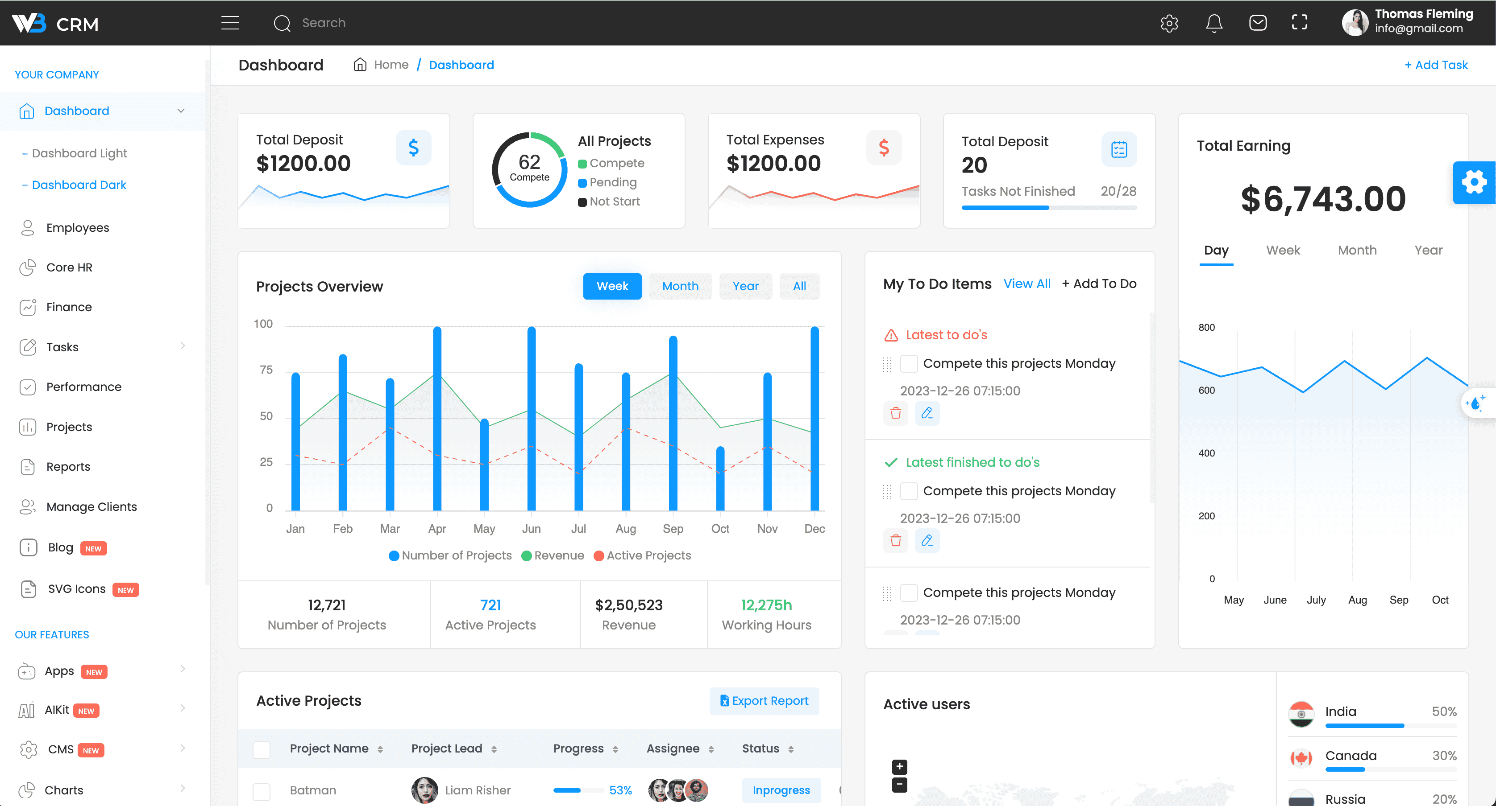Viewport: 1496px width, 806px height.
Task: Open Reports in sidebar
Action: 68,467
